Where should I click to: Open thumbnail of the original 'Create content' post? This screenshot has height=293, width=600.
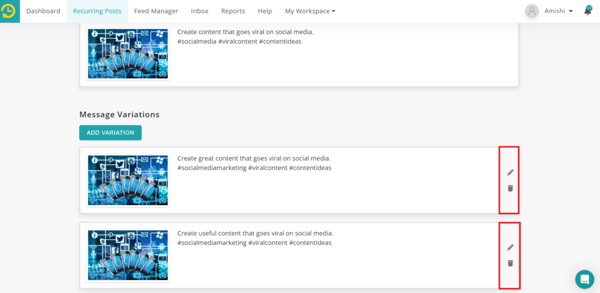click(128, 53)
